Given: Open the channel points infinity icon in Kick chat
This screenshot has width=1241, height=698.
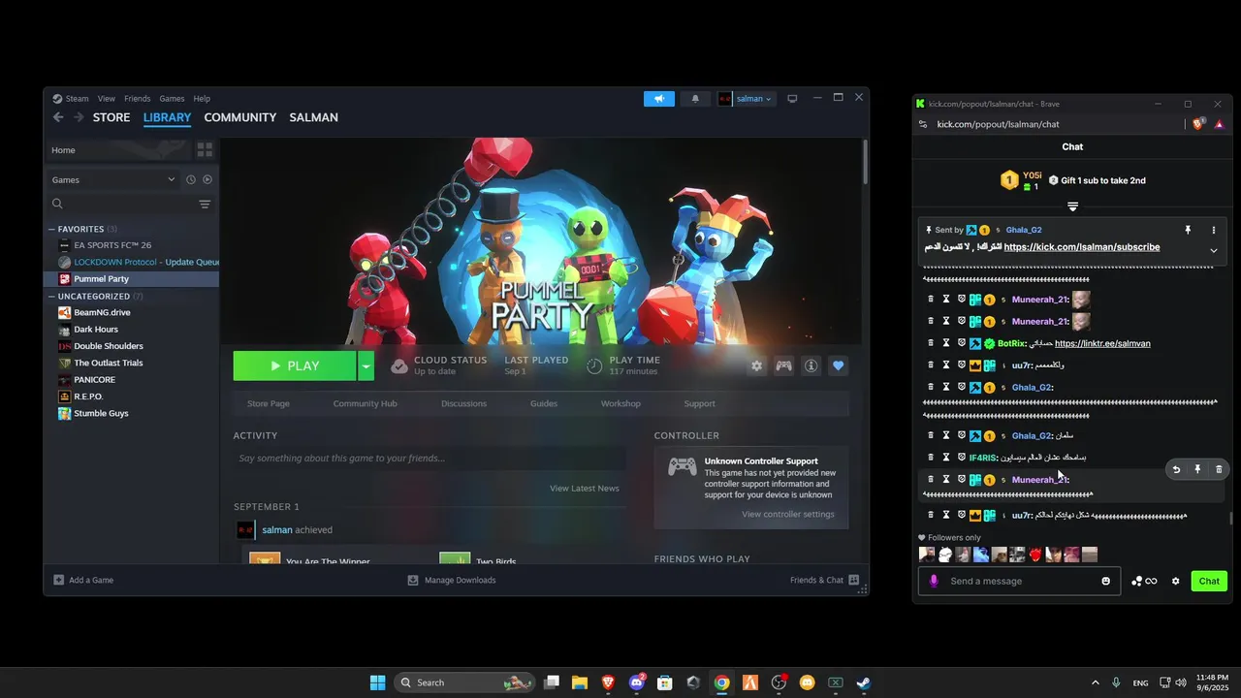Looking at the screenshot, I should point(1152,581).
